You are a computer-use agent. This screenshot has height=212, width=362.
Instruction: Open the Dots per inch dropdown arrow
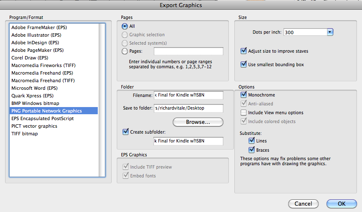point(330,32)
